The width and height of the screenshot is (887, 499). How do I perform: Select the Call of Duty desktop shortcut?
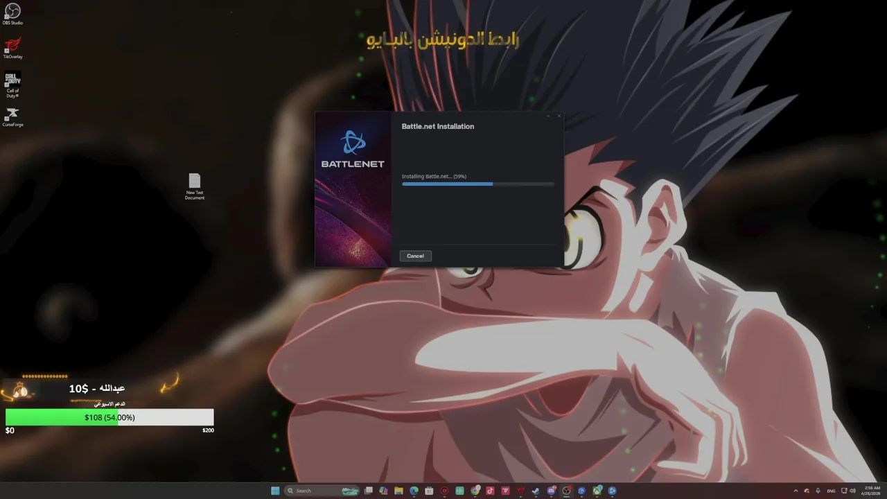tap(12, 85)
